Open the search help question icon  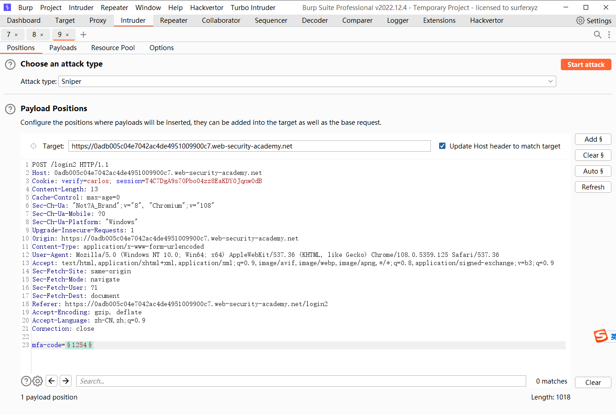pos(26,381)
